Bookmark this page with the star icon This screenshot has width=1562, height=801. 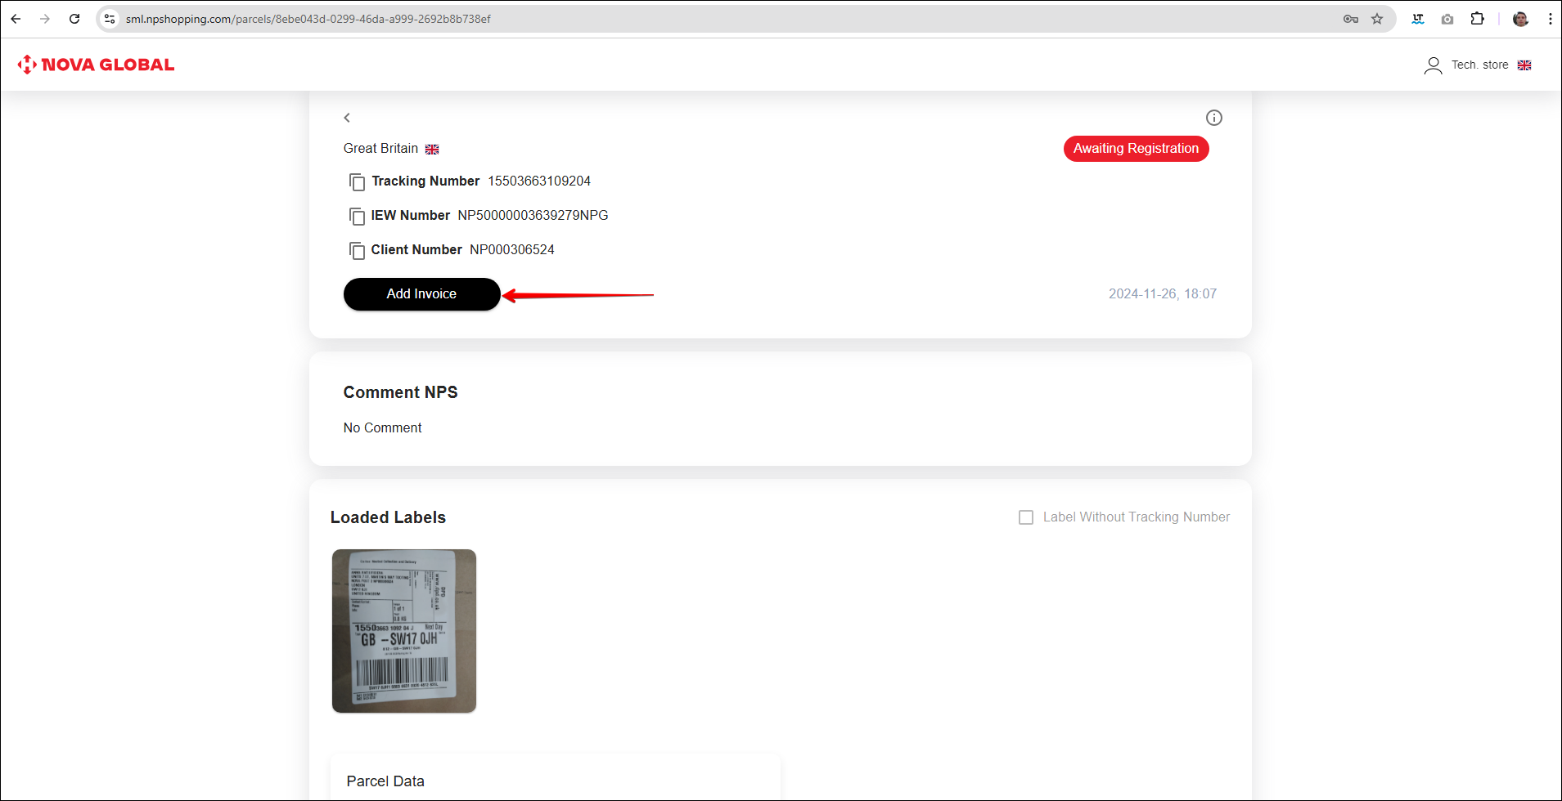point(1377,19)
